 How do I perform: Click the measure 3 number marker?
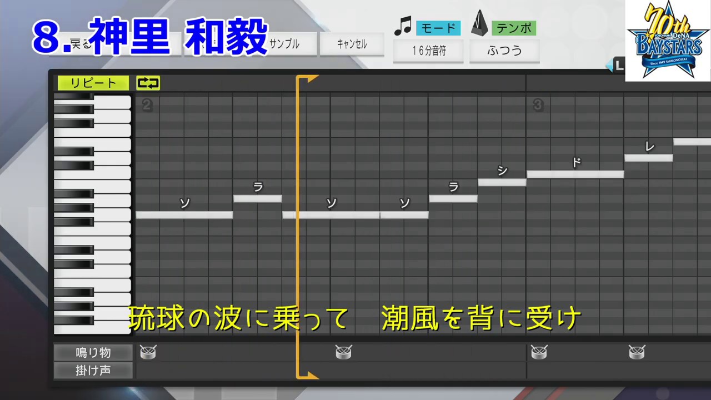pos(538,105)
